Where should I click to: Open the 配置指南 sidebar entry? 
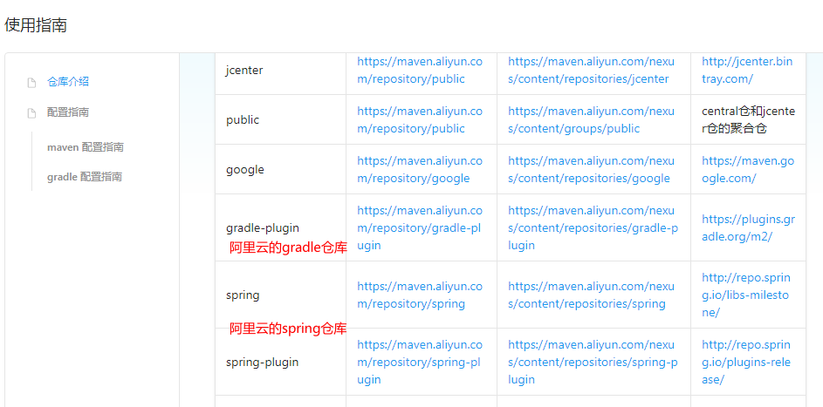(x=68, y=112)
